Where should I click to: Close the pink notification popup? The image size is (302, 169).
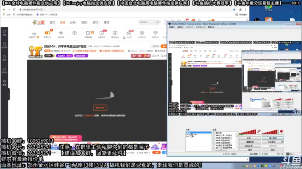pos(80,137)
